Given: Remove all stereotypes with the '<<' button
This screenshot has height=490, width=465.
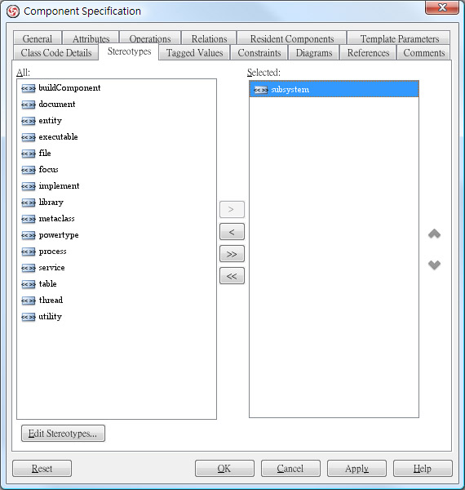Looking at the screenshot, I should (232, 276).
